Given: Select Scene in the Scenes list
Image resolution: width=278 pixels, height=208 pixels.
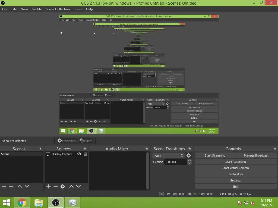Looking at the screenshot, I should point(22,154).
